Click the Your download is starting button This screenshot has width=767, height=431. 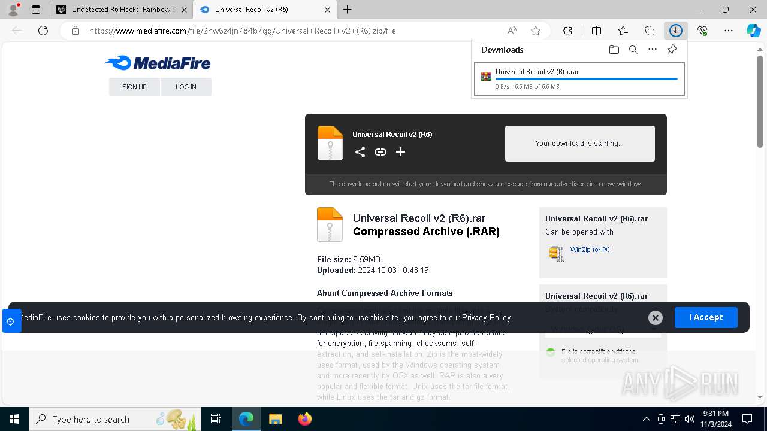[580, 144]
